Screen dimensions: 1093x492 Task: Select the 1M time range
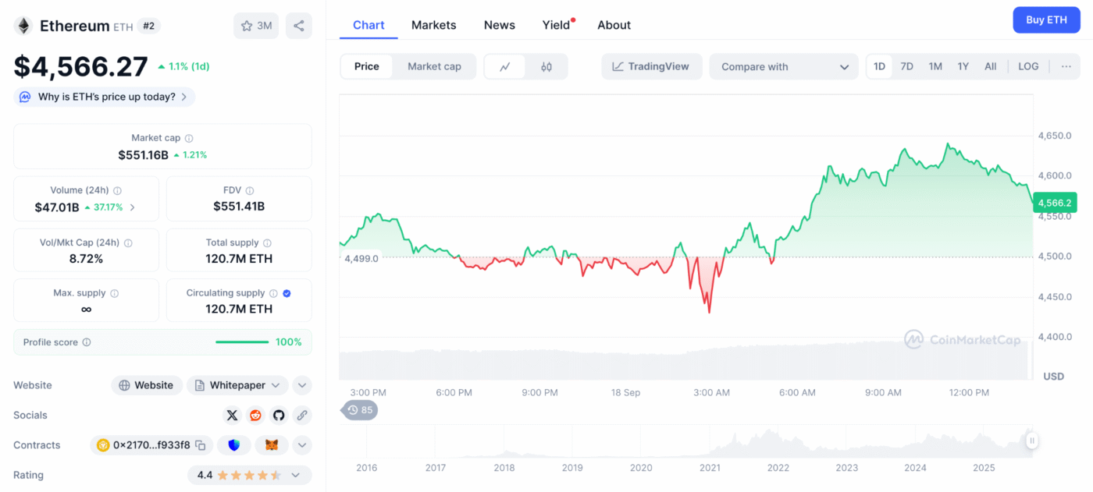(935, 66)
